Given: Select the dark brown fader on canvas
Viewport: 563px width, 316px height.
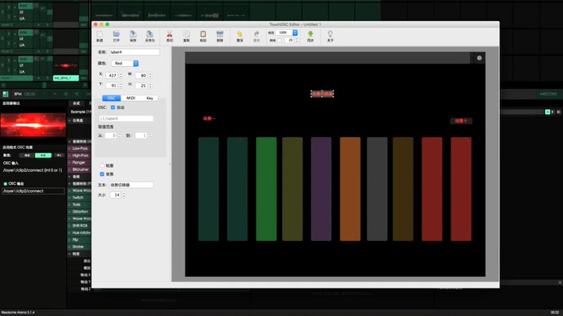Looking at the screenshot, I should click(x=403, y=189).
